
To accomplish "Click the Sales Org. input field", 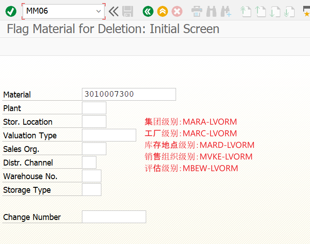I will 94,149.
